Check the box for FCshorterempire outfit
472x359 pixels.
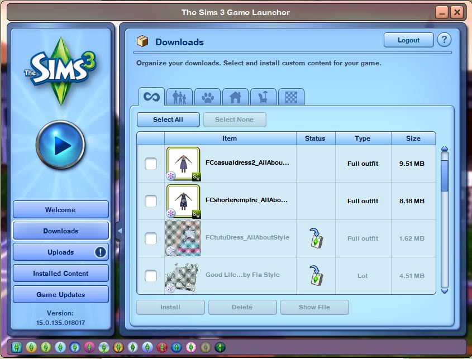pyautogui.click(x=150, y=201)
